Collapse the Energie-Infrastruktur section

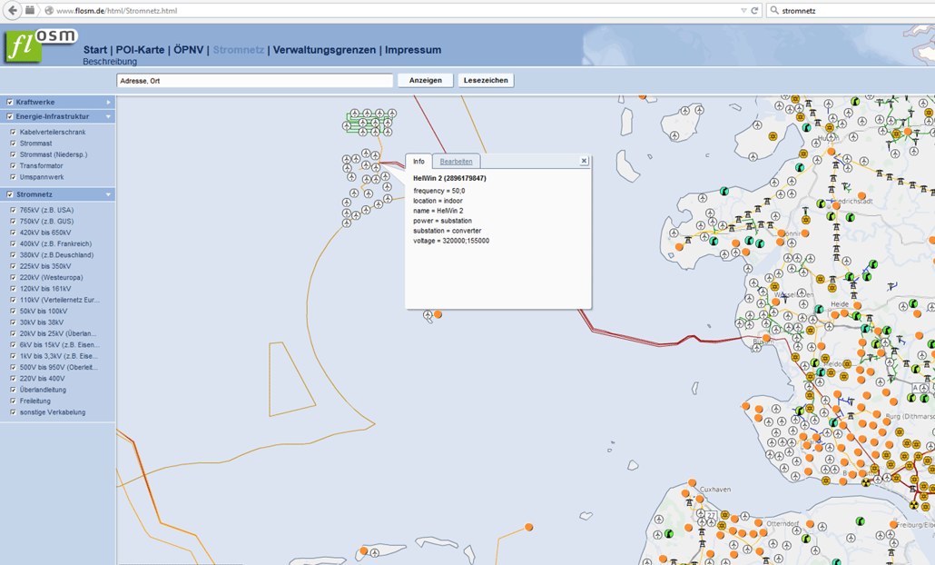[108, 117]
